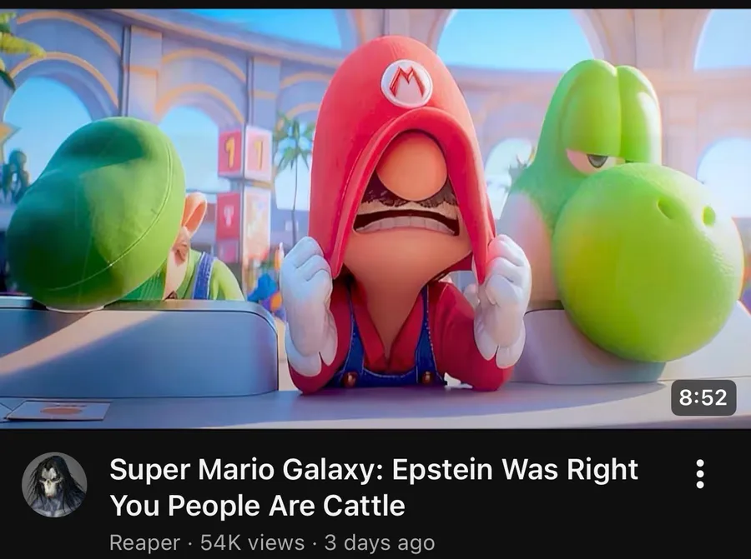The height and width of the screenshot is (559, 751).
Task: Open the Reaper channel skull avatar
Action: click(x=54, y=484)
